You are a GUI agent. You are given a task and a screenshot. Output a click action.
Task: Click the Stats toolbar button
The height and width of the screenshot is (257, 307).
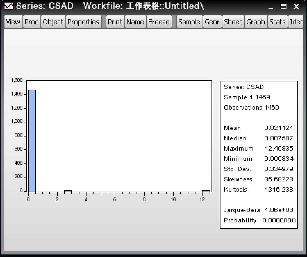pyautogui.click(x=278, y=22)
